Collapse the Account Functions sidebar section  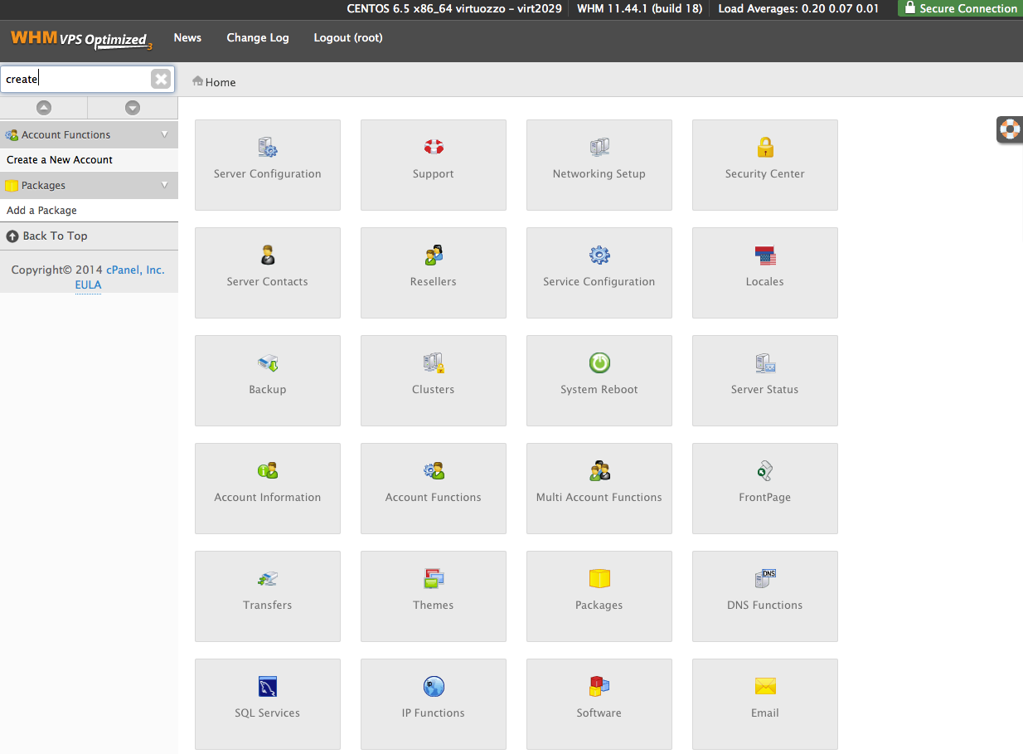(x=164, y=134)
